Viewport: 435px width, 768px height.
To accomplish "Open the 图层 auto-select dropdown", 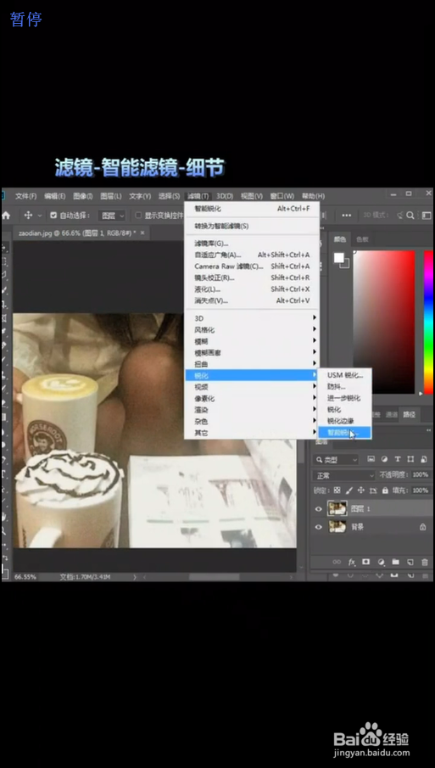I will coord(112,215).
